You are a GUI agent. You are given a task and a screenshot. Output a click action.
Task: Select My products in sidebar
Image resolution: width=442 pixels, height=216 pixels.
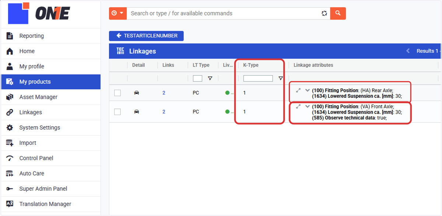(50, 82)
